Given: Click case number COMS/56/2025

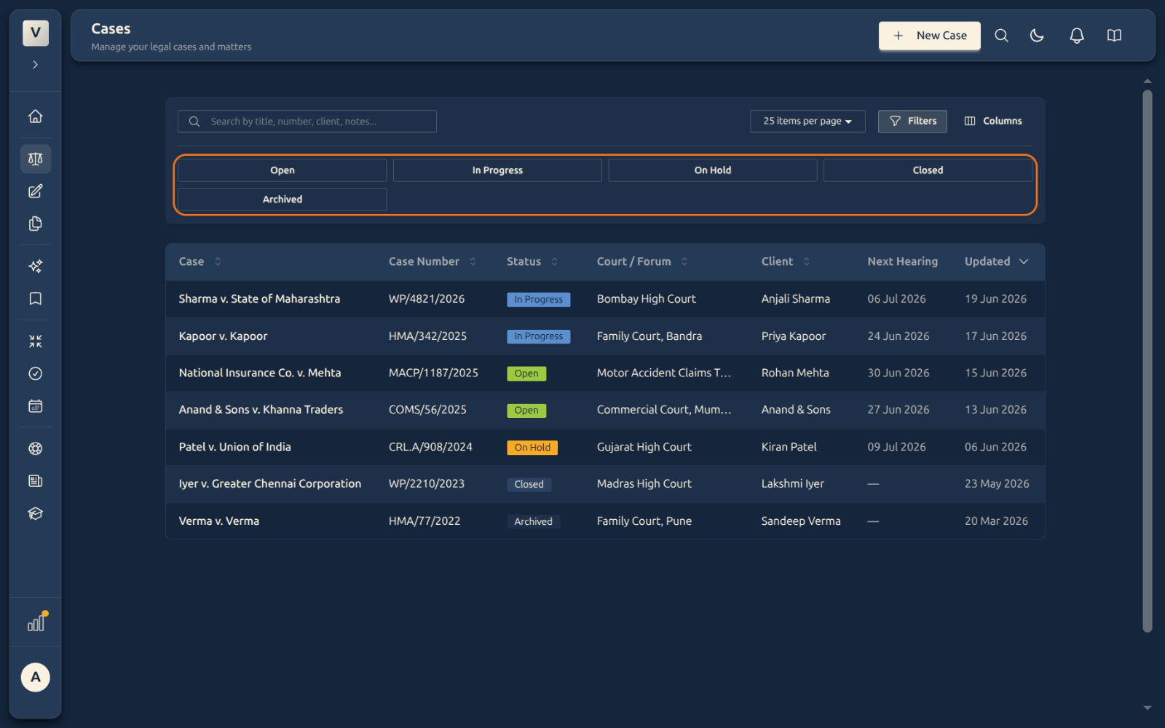Looking at the screenshot, I should tap(427, 410).
